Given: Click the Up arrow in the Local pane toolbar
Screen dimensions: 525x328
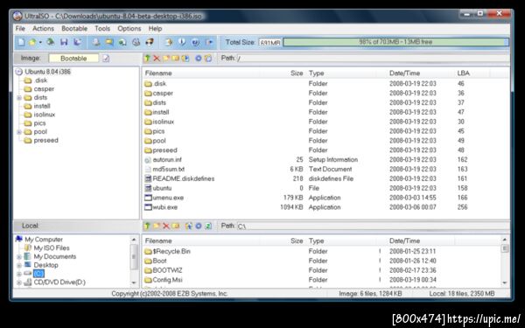Looking at the screenshot, I should coord(147,226).
